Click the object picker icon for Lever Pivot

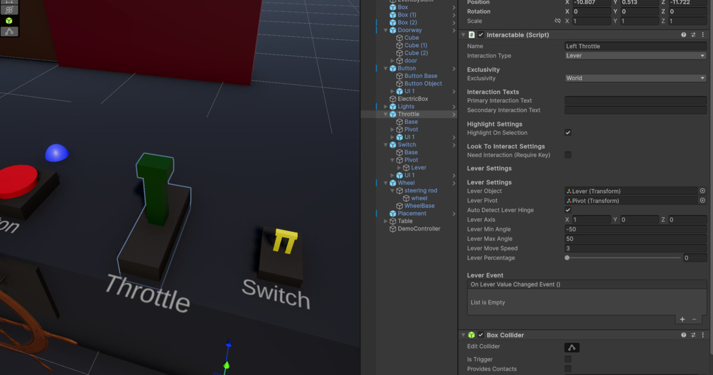coord(703,200)
